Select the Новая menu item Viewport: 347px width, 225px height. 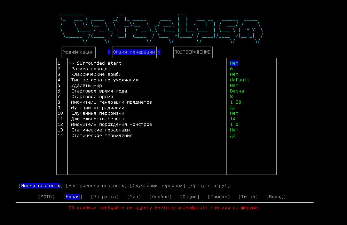73,197
